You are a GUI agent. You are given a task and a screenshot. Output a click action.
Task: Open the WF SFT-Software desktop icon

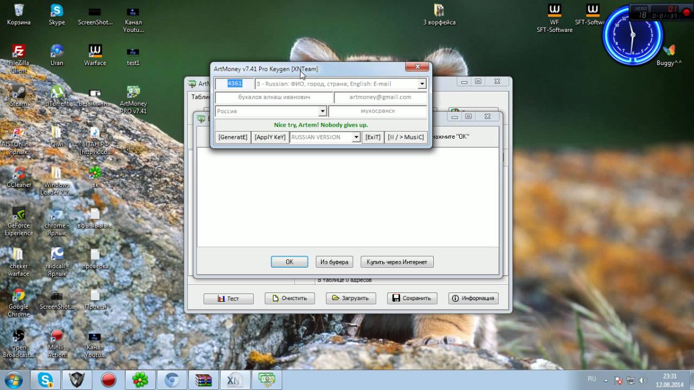pos(555,18)
